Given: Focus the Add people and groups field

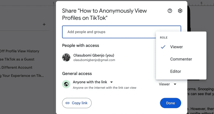Looking at the screenshot, I should point(121,32).
